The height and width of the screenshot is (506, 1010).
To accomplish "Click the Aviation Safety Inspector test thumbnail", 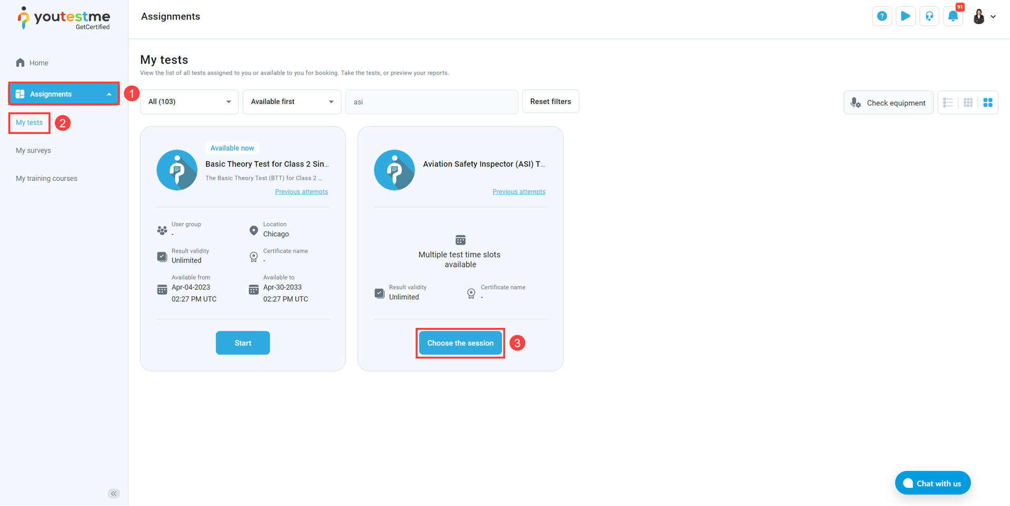I will (x=394, y=170).
